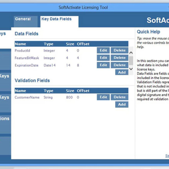The height and width of the screenshot is (169, 169).
Task: Click the data fields scroll up arrow
Action: click(x=131, y=53)
